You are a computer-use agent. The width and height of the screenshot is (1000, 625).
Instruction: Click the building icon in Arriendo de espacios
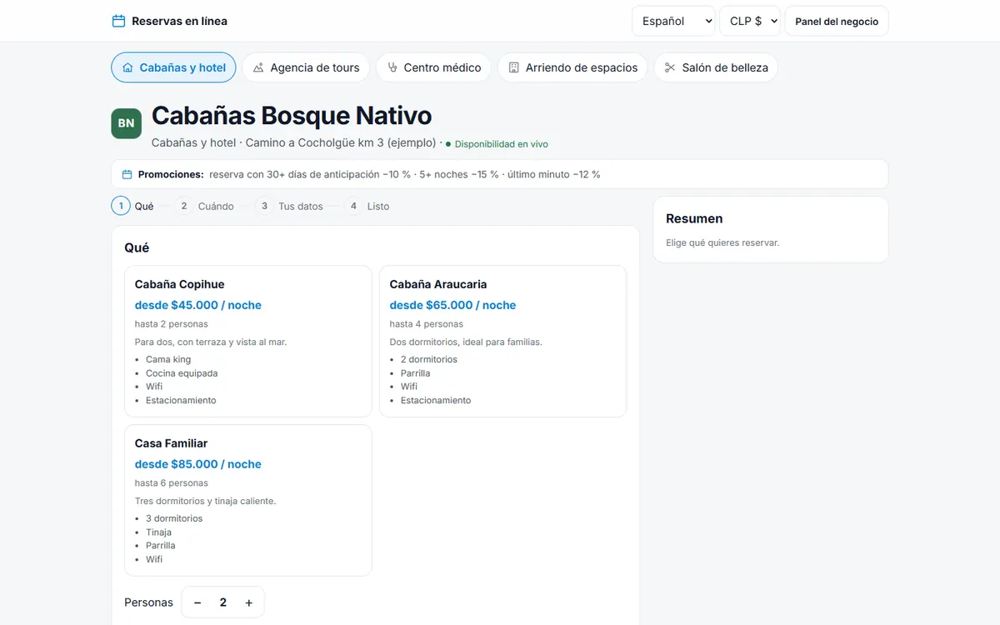(x=513, y=67)
